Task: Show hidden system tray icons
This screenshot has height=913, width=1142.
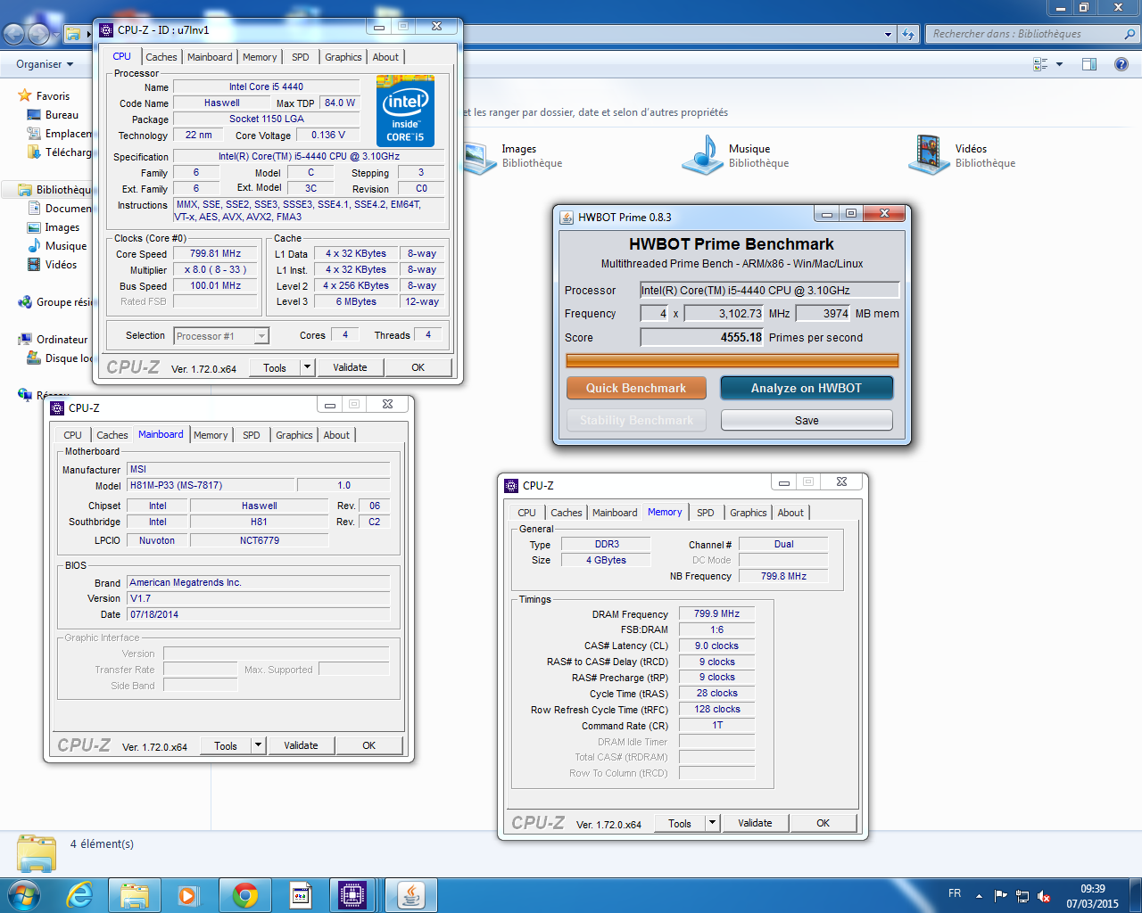Action: pyautogui.click(x=979, y=896)
